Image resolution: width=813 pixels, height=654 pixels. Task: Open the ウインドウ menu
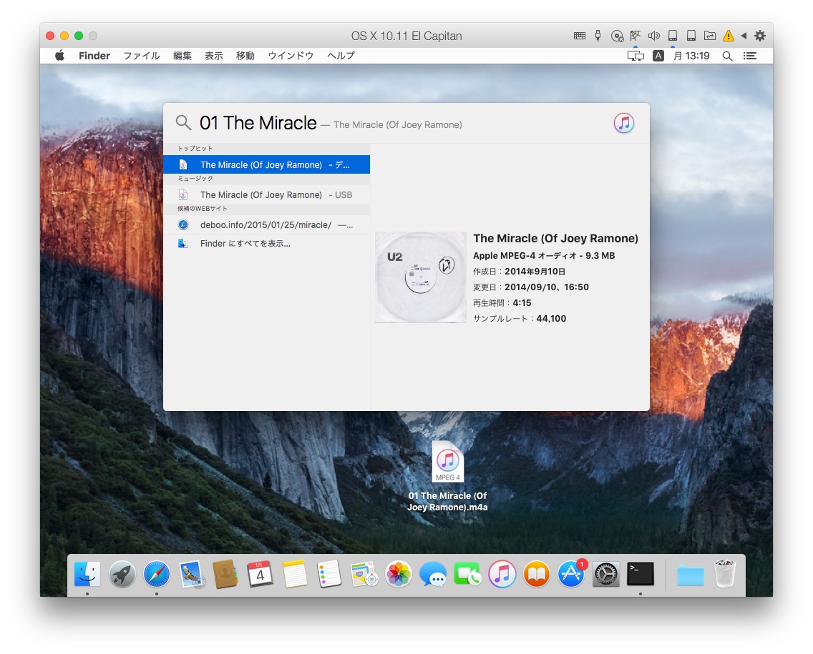291,56
